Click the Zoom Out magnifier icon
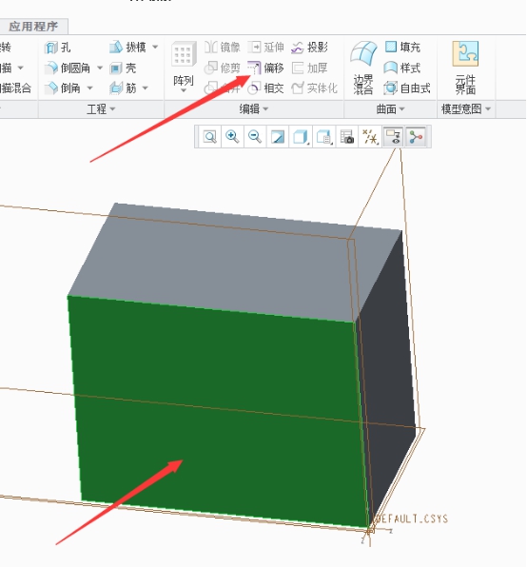Screen dimensions: 527x567 (255, 137)
